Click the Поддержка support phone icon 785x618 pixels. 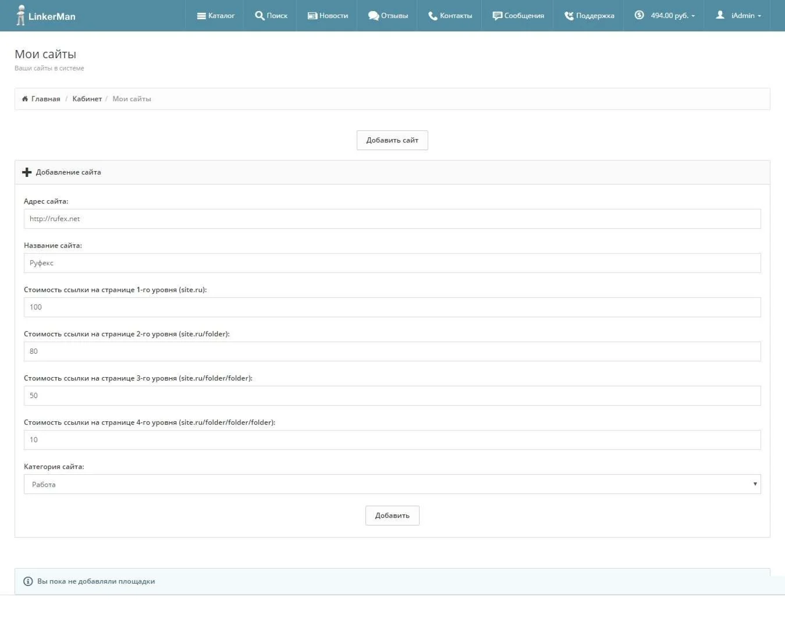tap(569, 16)
